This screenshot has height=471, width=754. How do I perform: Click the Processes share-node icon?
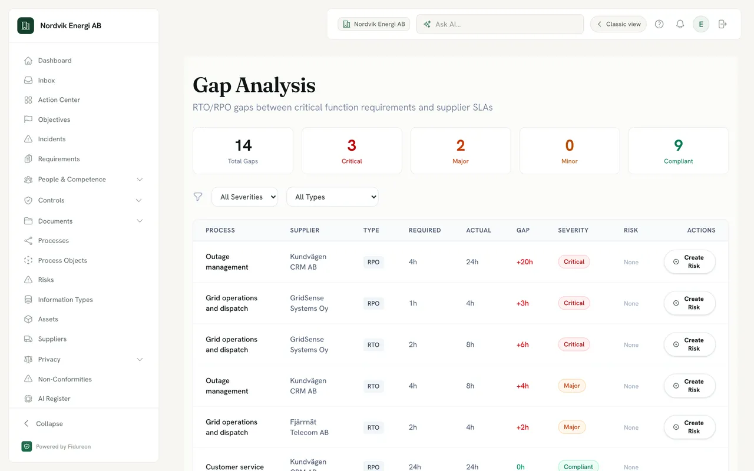28,241
